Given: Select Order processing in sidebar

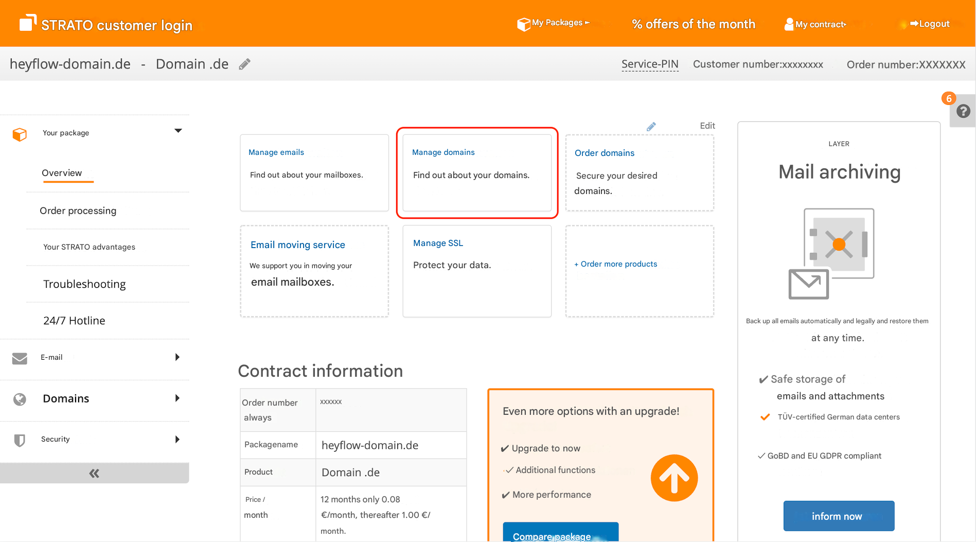Looking at the screenshot, I should click(78, 211).
